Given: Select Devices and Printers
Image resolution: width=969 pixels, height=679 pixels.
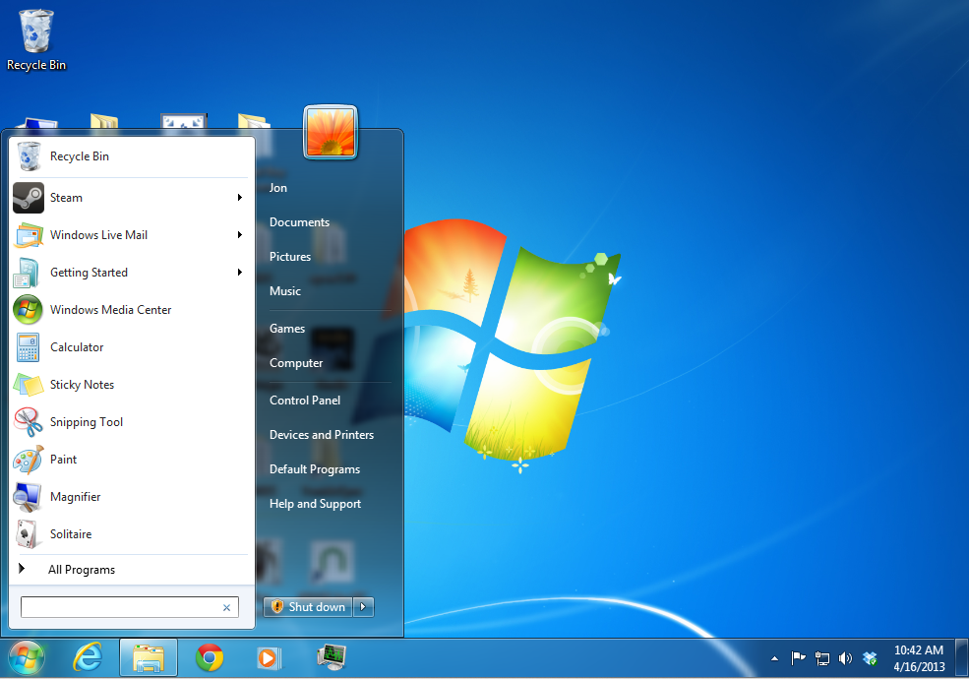Looking at the screenshot, I should [322, 435].
